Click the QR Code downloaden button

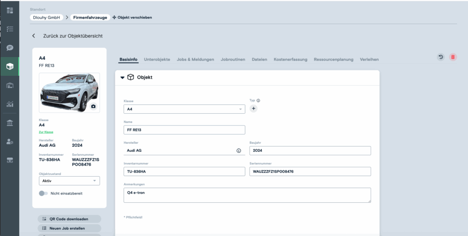coord(69,219)
